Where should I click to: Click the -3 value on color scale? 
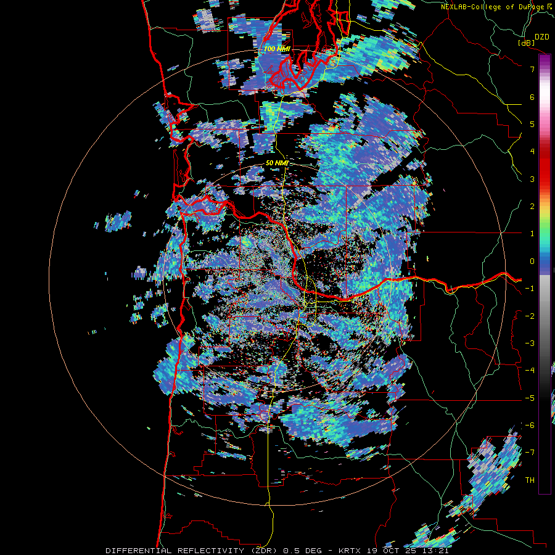click(530, 343)
